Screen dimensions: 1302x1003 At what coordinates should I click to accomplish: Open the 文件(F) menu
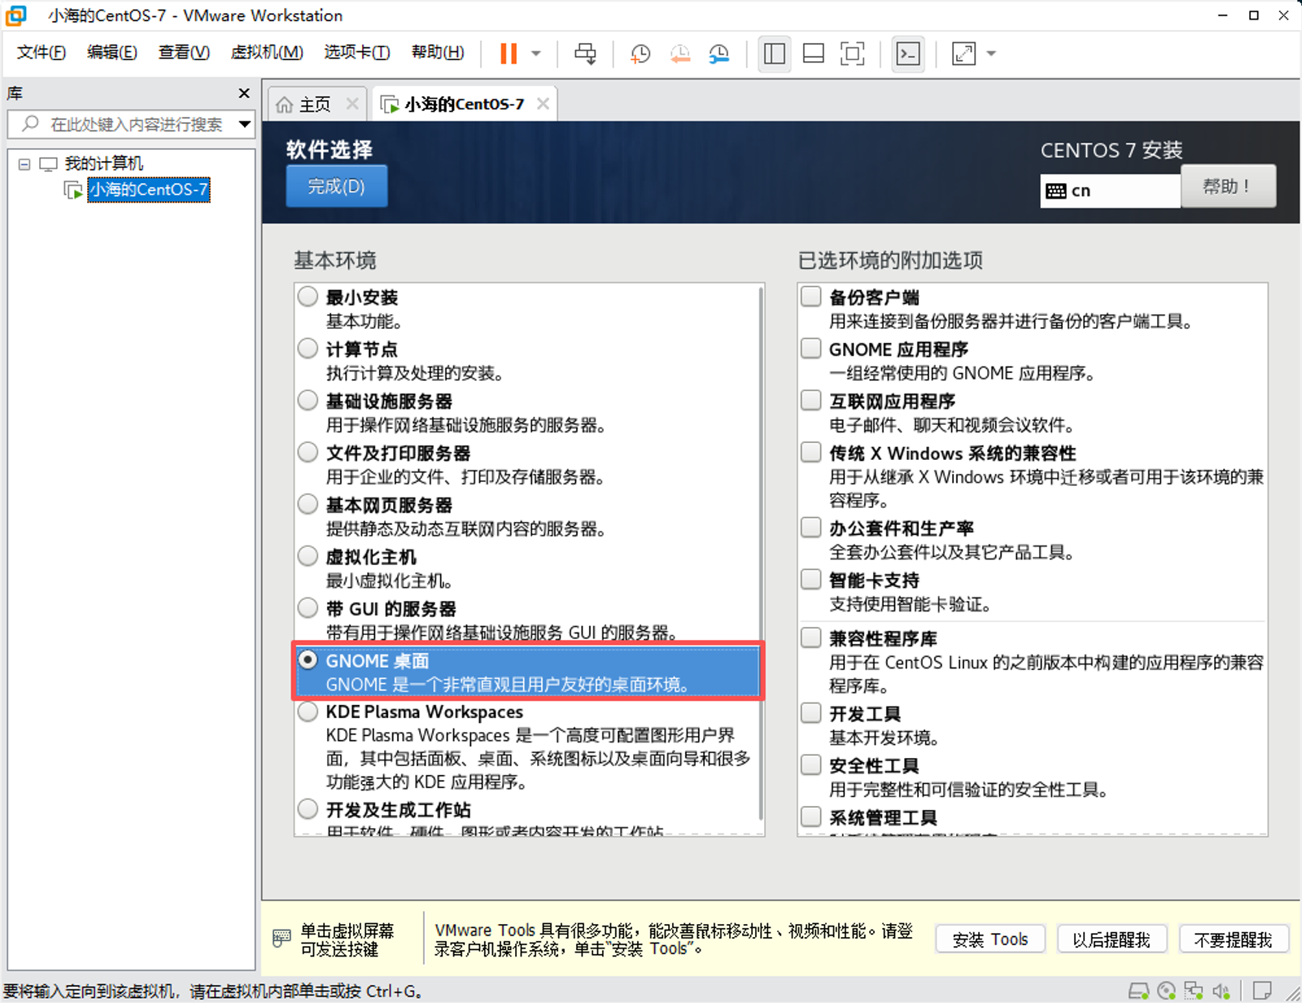click(x=42, y=52)
